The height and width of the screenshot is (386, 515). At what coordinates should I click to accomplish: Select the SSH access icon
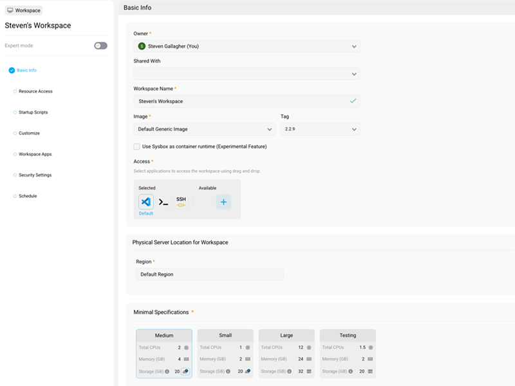(181, 200)
